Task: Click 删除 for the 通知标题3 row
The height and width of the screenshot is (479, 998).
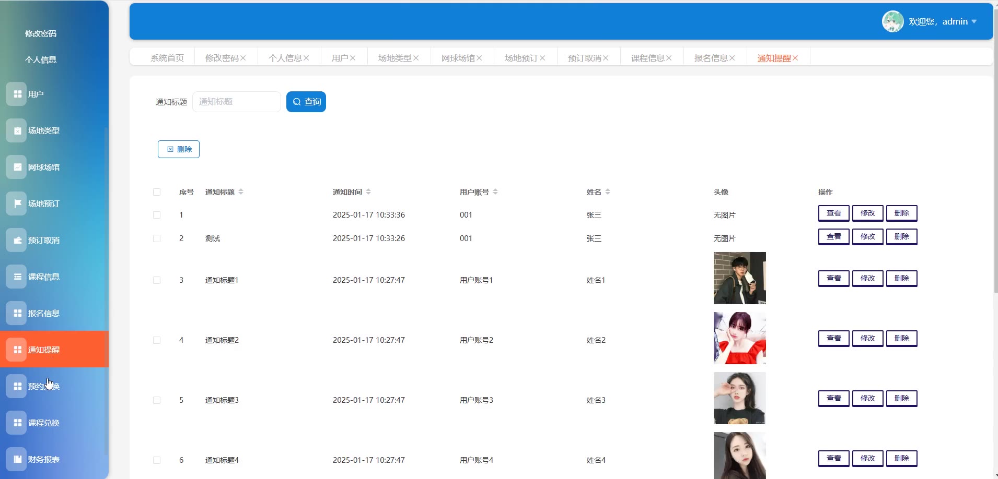Action: (902, 398)
